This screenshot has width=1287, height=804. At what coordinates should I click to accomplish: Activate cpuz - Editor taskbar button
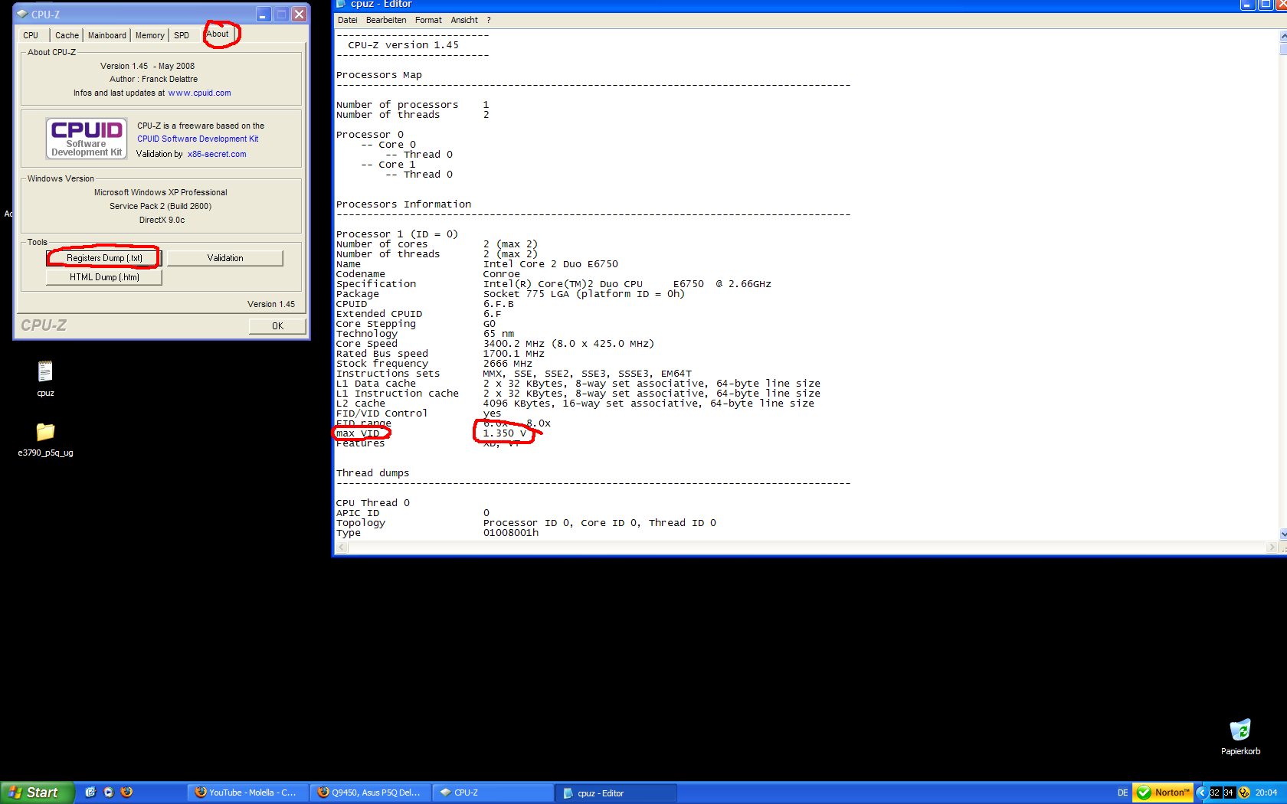tap(615, 793)
